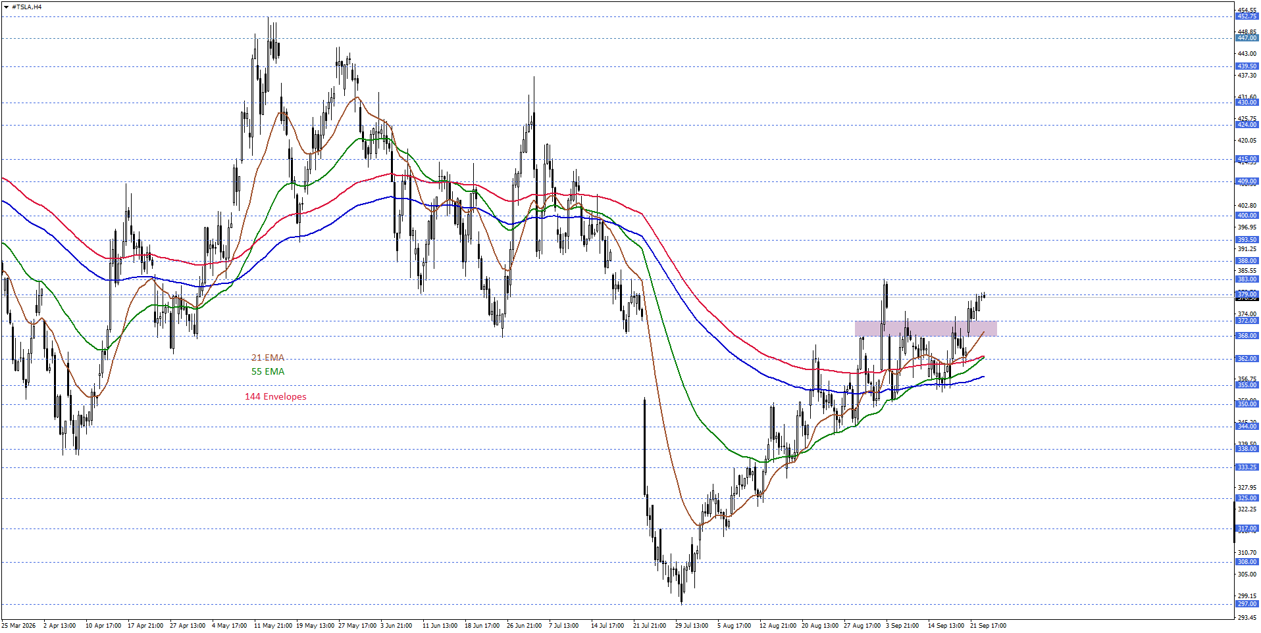Click the 393.50 horizontal line price tag
This screenshot has width=1261, height=633.
click(x=1247, y=240)
